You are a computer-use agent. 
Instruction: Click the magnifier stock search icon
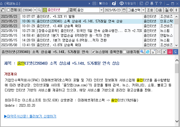39,10
